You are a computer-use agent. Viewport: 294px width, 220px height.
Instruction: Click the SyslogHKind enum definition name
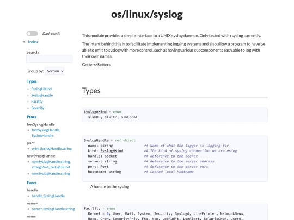click(x=95, y=112)
